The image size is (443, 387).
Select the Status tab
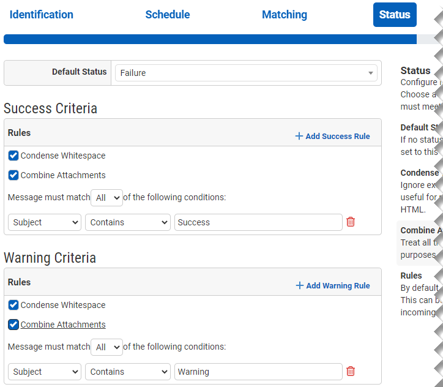395,15
